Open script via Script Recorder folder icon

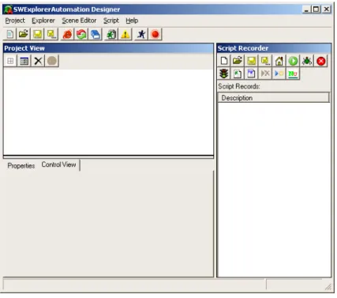click(238, 61)
